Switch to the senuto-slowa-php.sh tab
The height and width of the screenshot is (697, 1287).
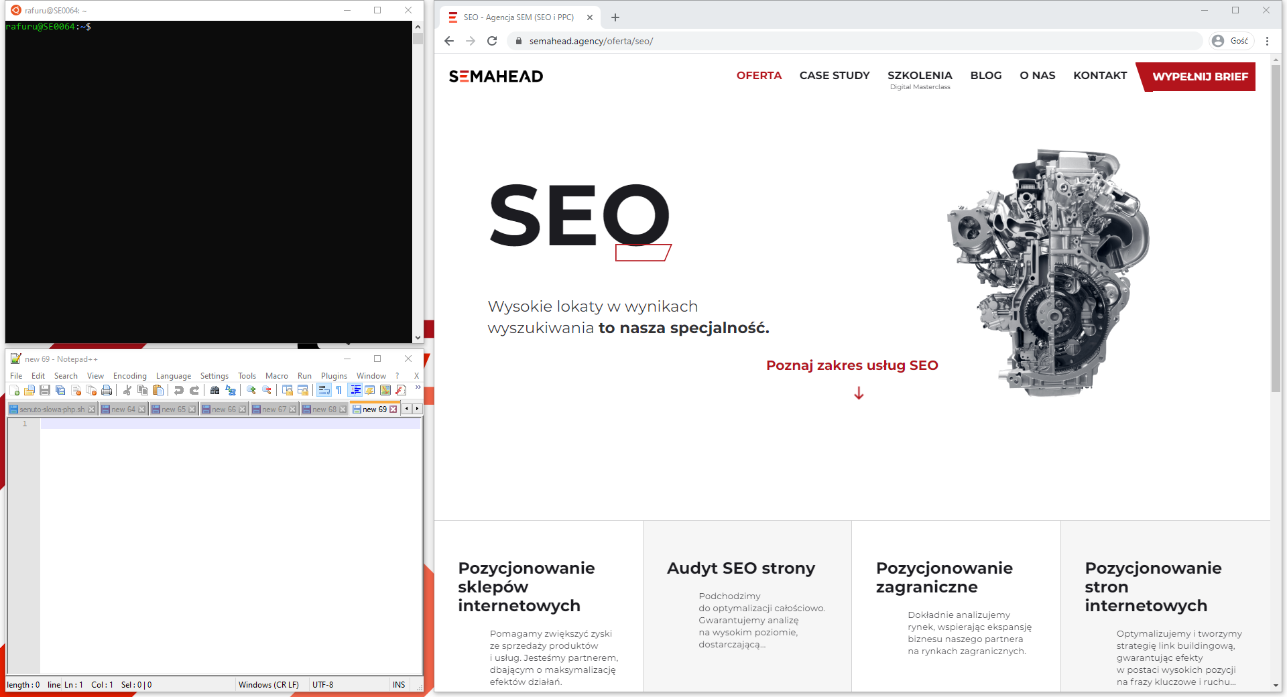coord(52,409)
